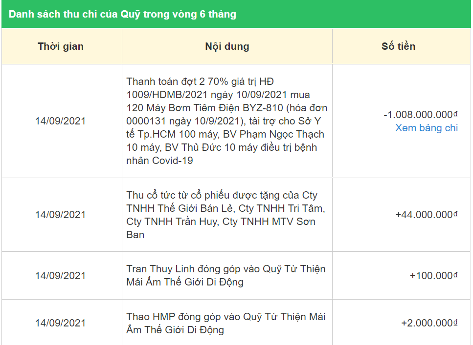This screenshot has width=473, height=345.
Task: Select the +44.000.000đ amount
Action: pos(426,215)
